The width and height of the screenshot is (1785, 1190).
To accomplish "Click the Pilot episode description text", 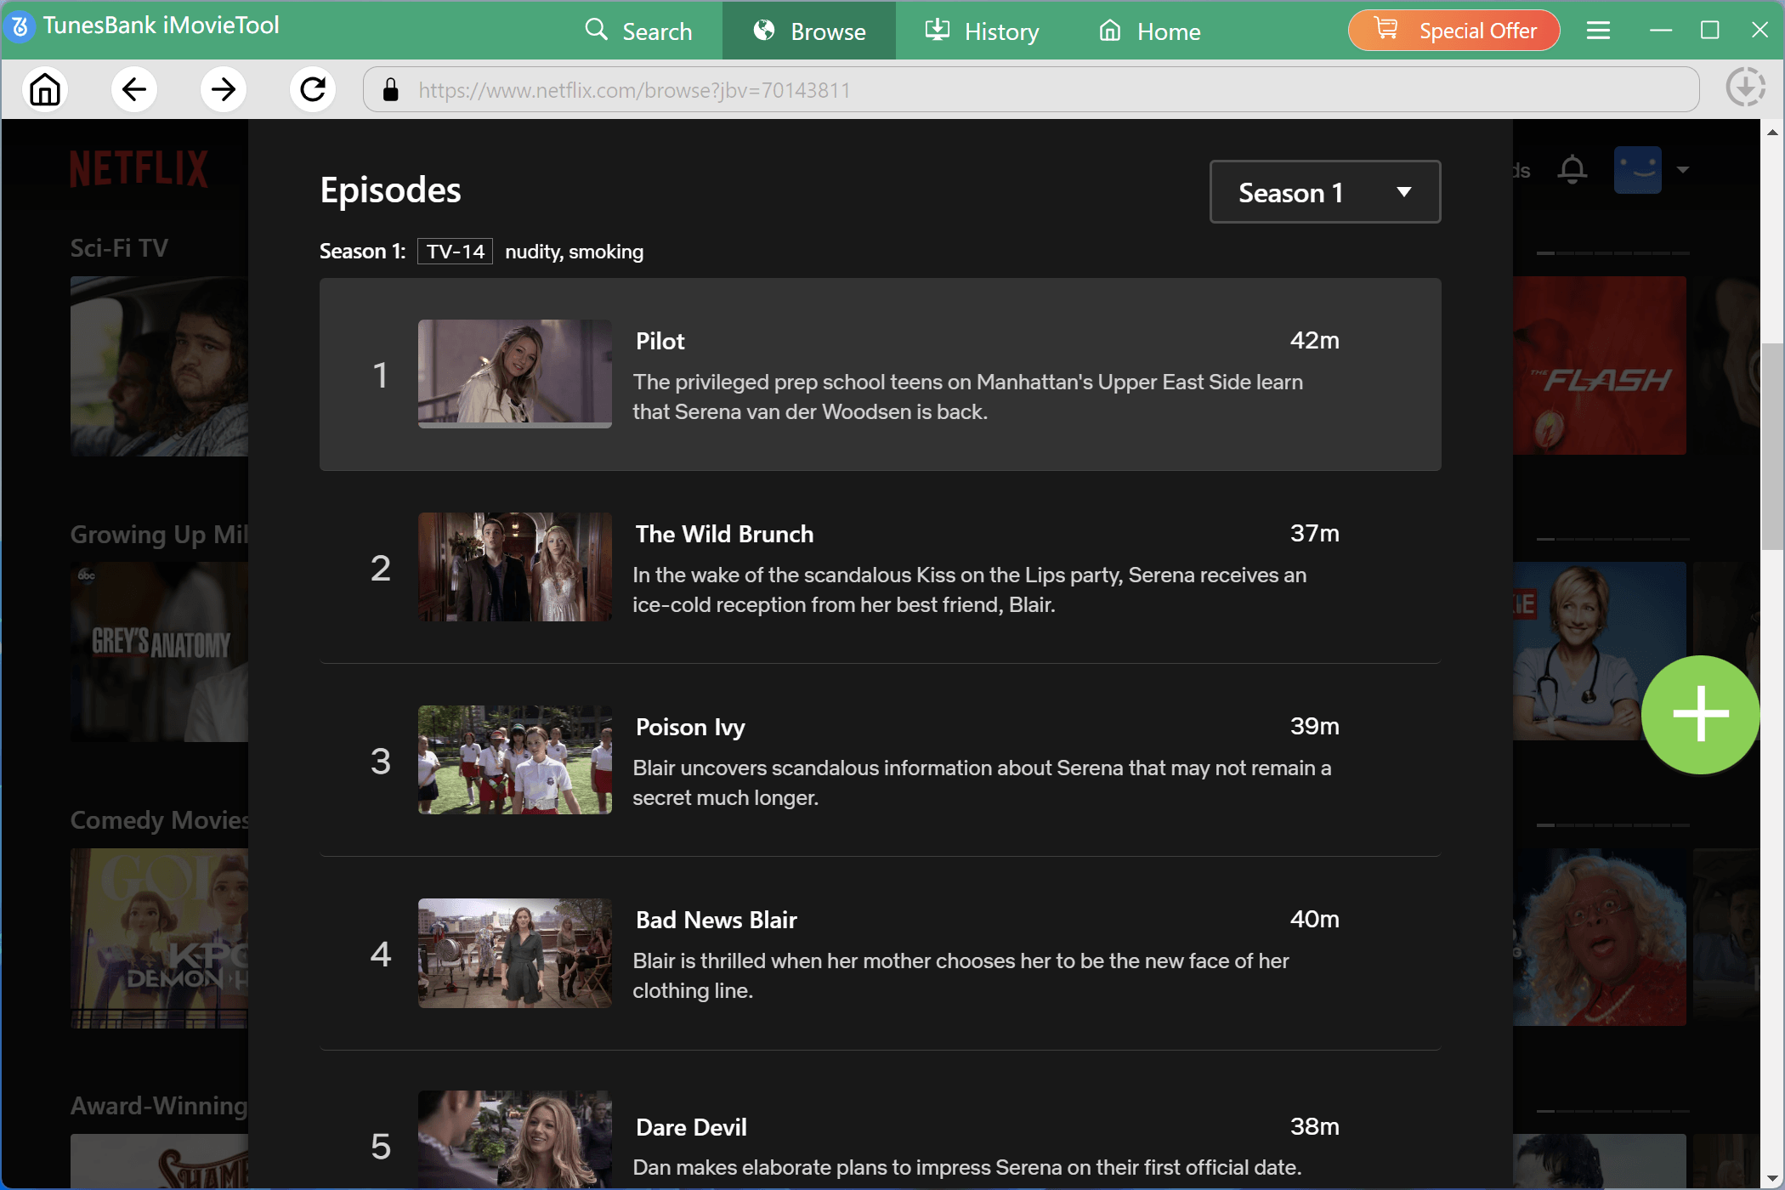I will [x=967, y=397].
